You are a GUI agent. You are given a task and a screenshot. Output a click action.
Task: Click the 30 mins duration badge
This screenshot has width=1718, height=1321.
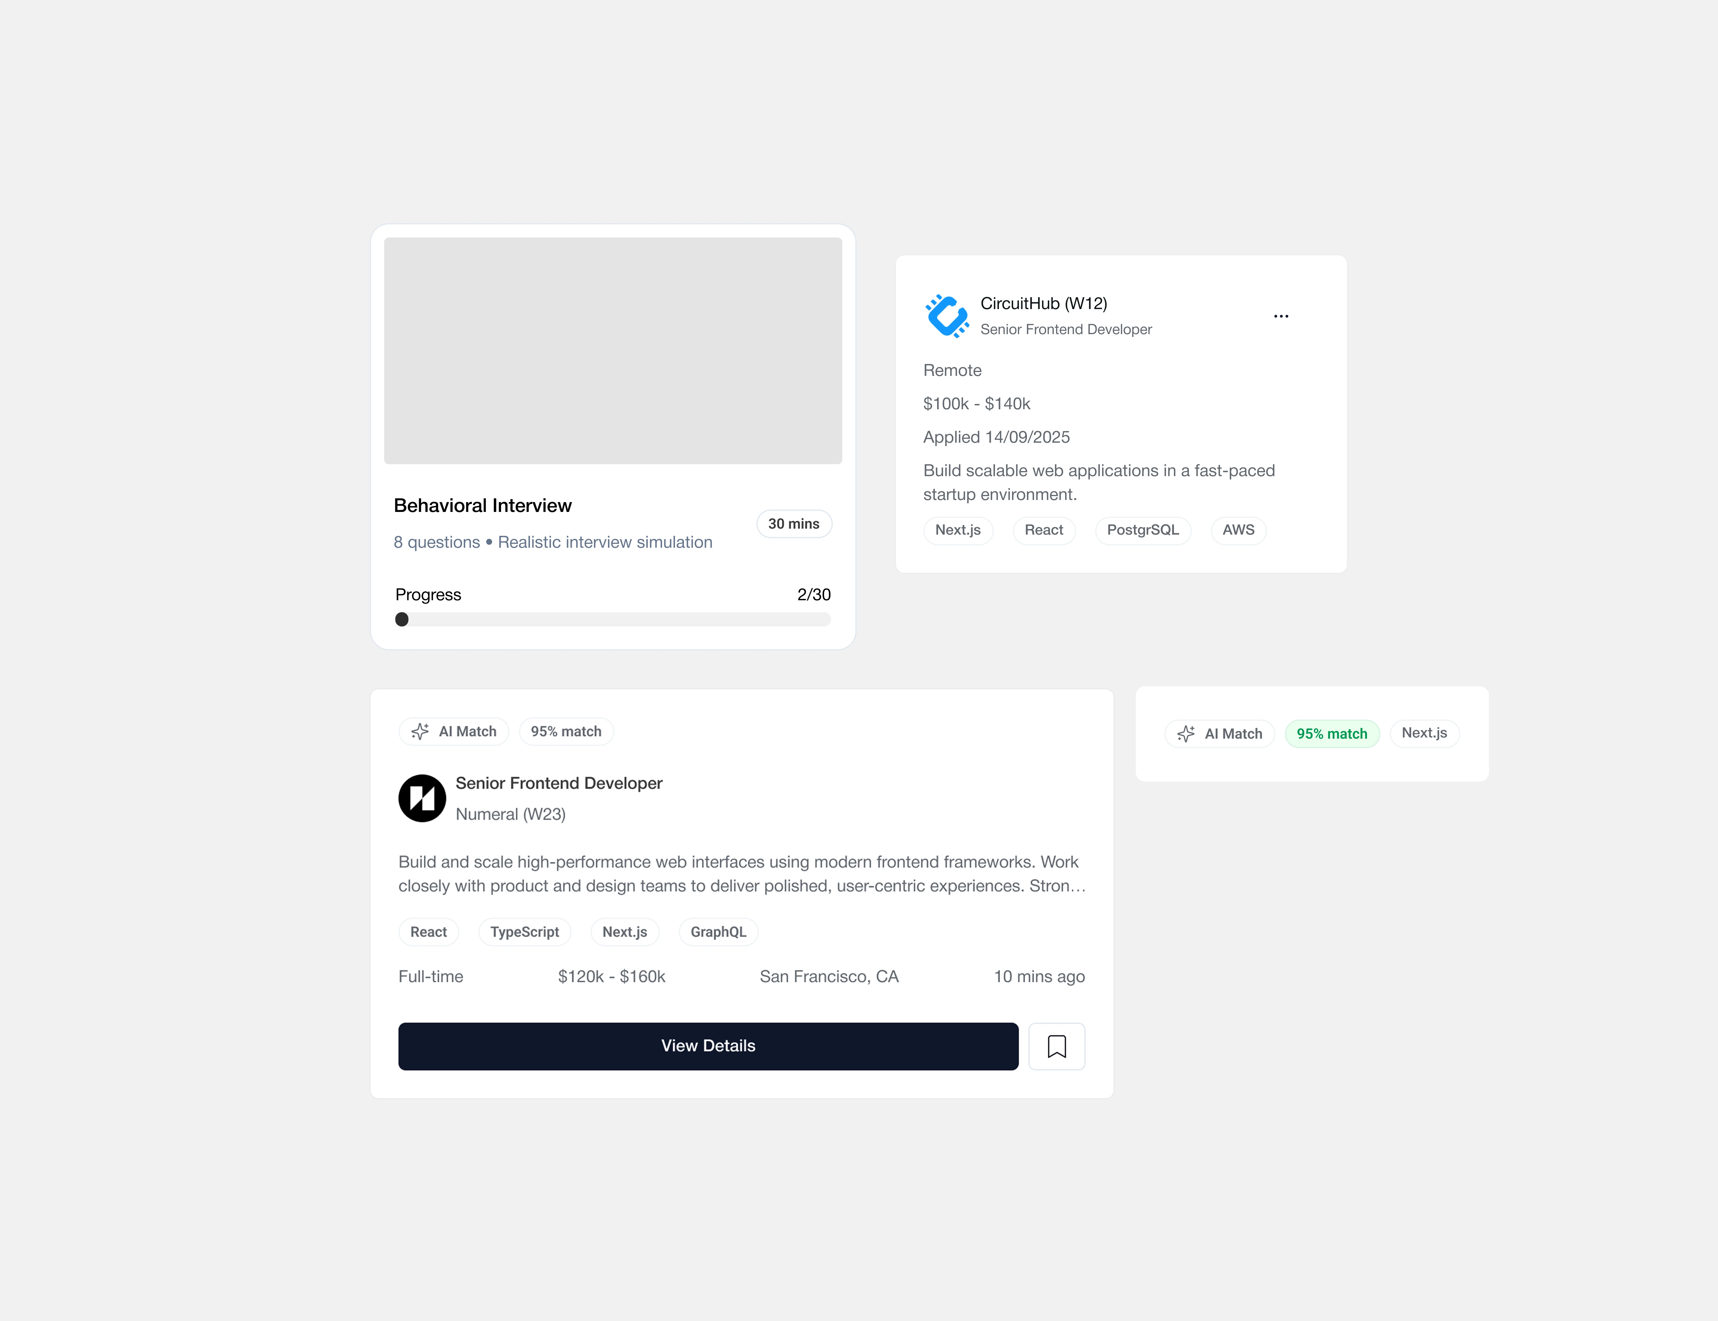coord(794,524)
